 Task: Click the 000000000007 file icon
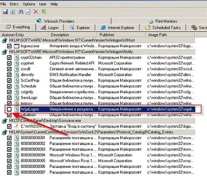point(17,172)
